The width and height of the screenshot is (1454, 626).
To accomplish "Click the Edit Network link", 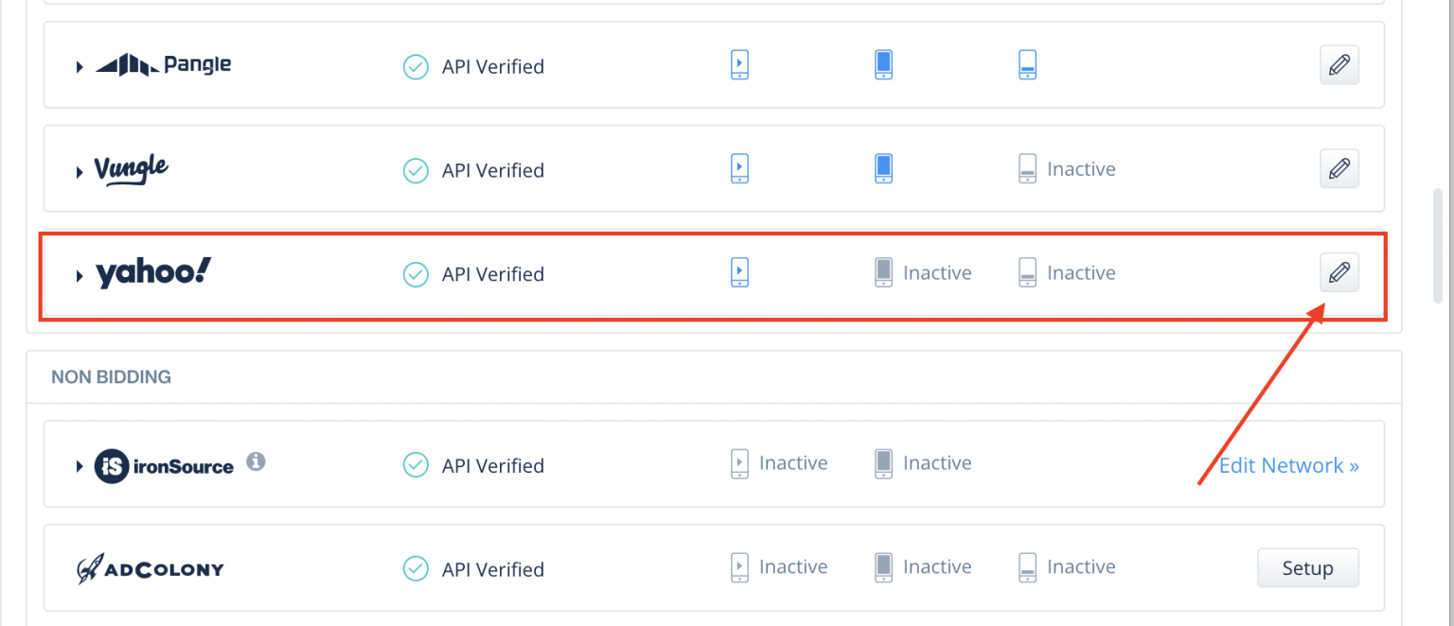I will 1288,465.
